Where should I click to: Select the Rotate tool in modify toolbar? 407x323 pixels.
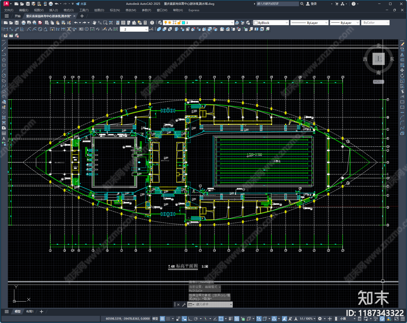point(402,76)
